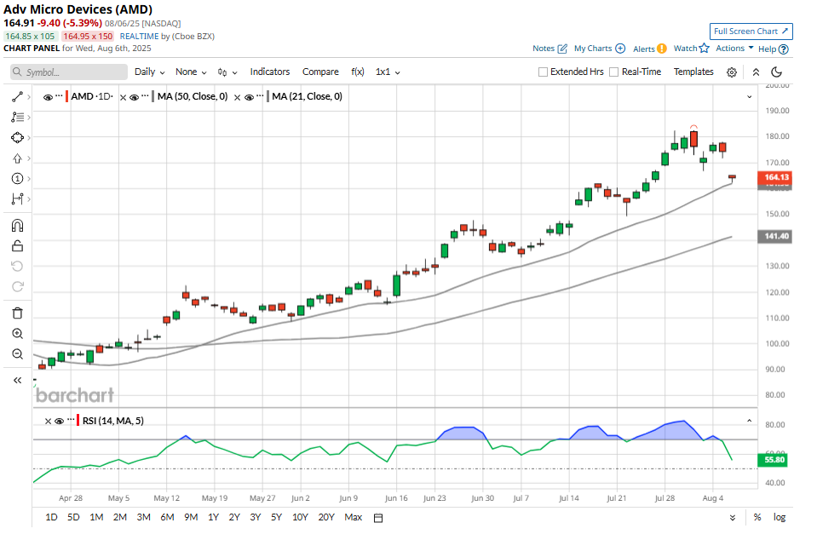This screenshot has width=817, height=540.
Task: Redo the last chart action
Action: 17,287
